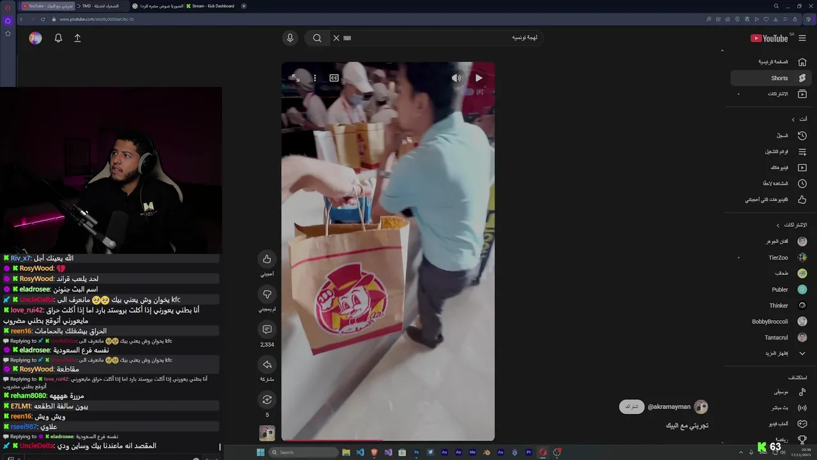Go back in browser history
This screenshot has height=460, width=817.
pyautogui.click(x=21, y=19)
